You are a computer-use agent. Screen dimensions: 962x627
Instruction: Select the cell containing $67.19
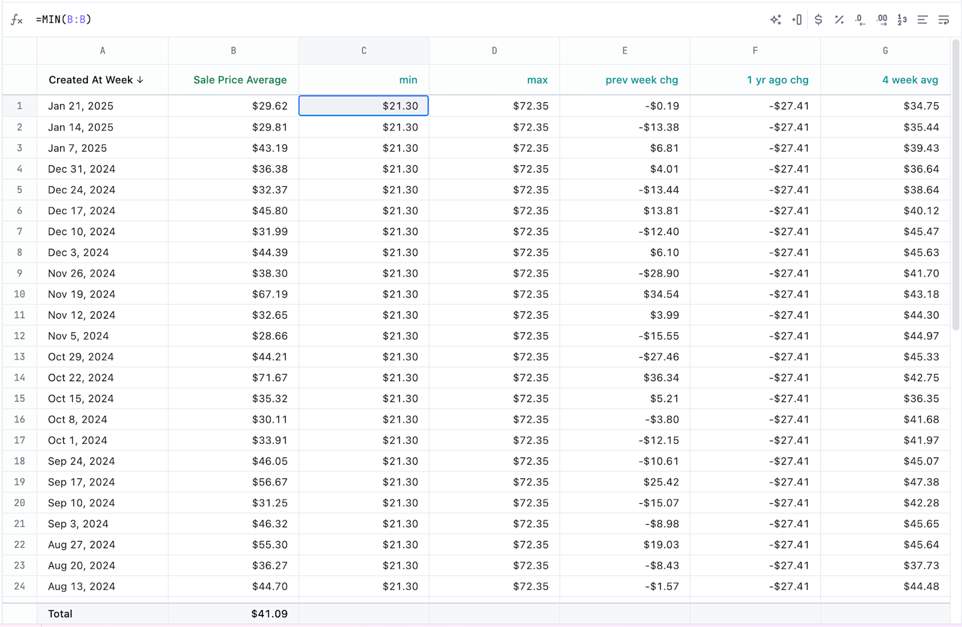tap(233, 294)
